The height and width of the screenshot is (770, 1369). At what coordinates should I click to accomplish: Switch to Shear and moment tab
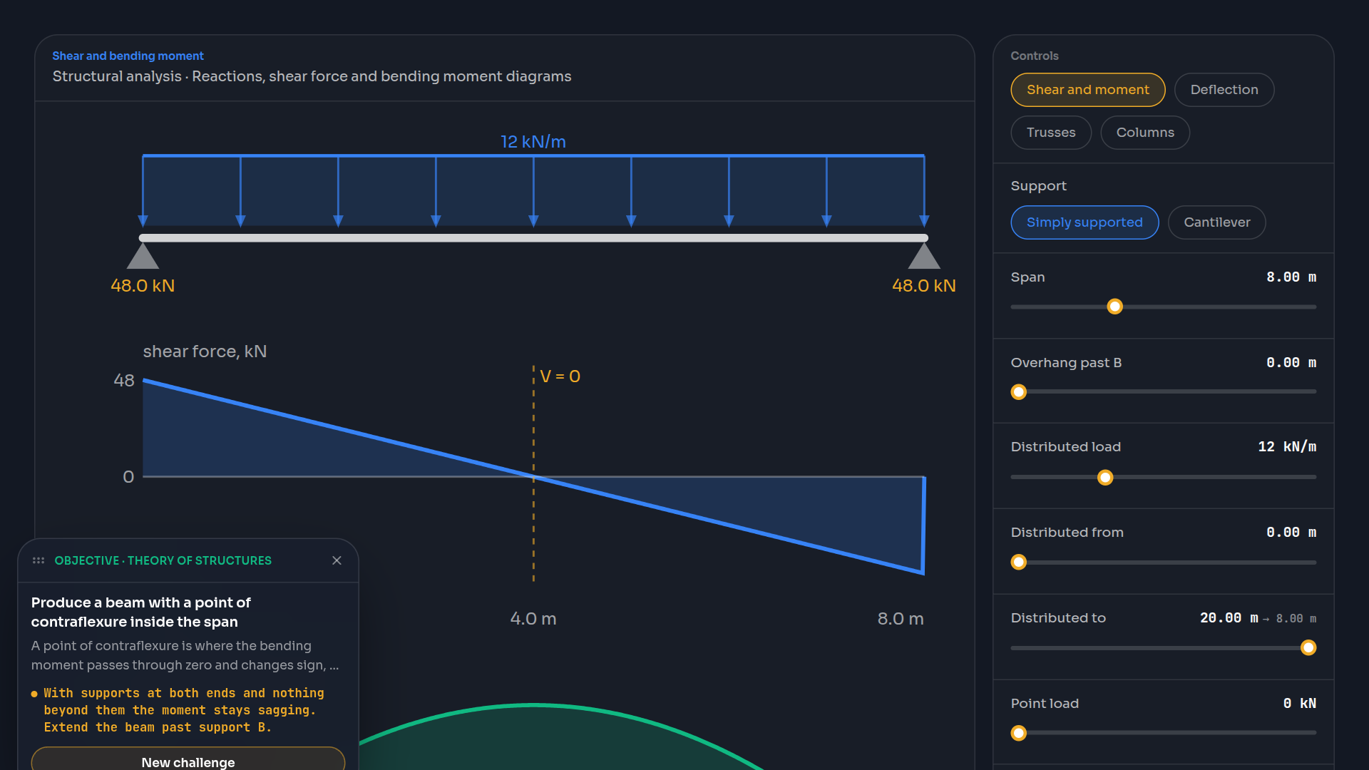pyautogui.click(x=1087, y=90)
